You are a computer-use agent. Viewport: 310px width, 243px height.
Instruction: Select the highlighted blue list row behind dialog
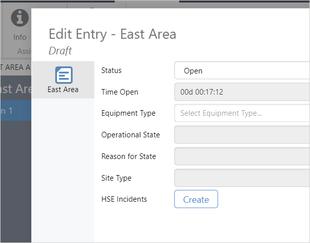point(15,110)
